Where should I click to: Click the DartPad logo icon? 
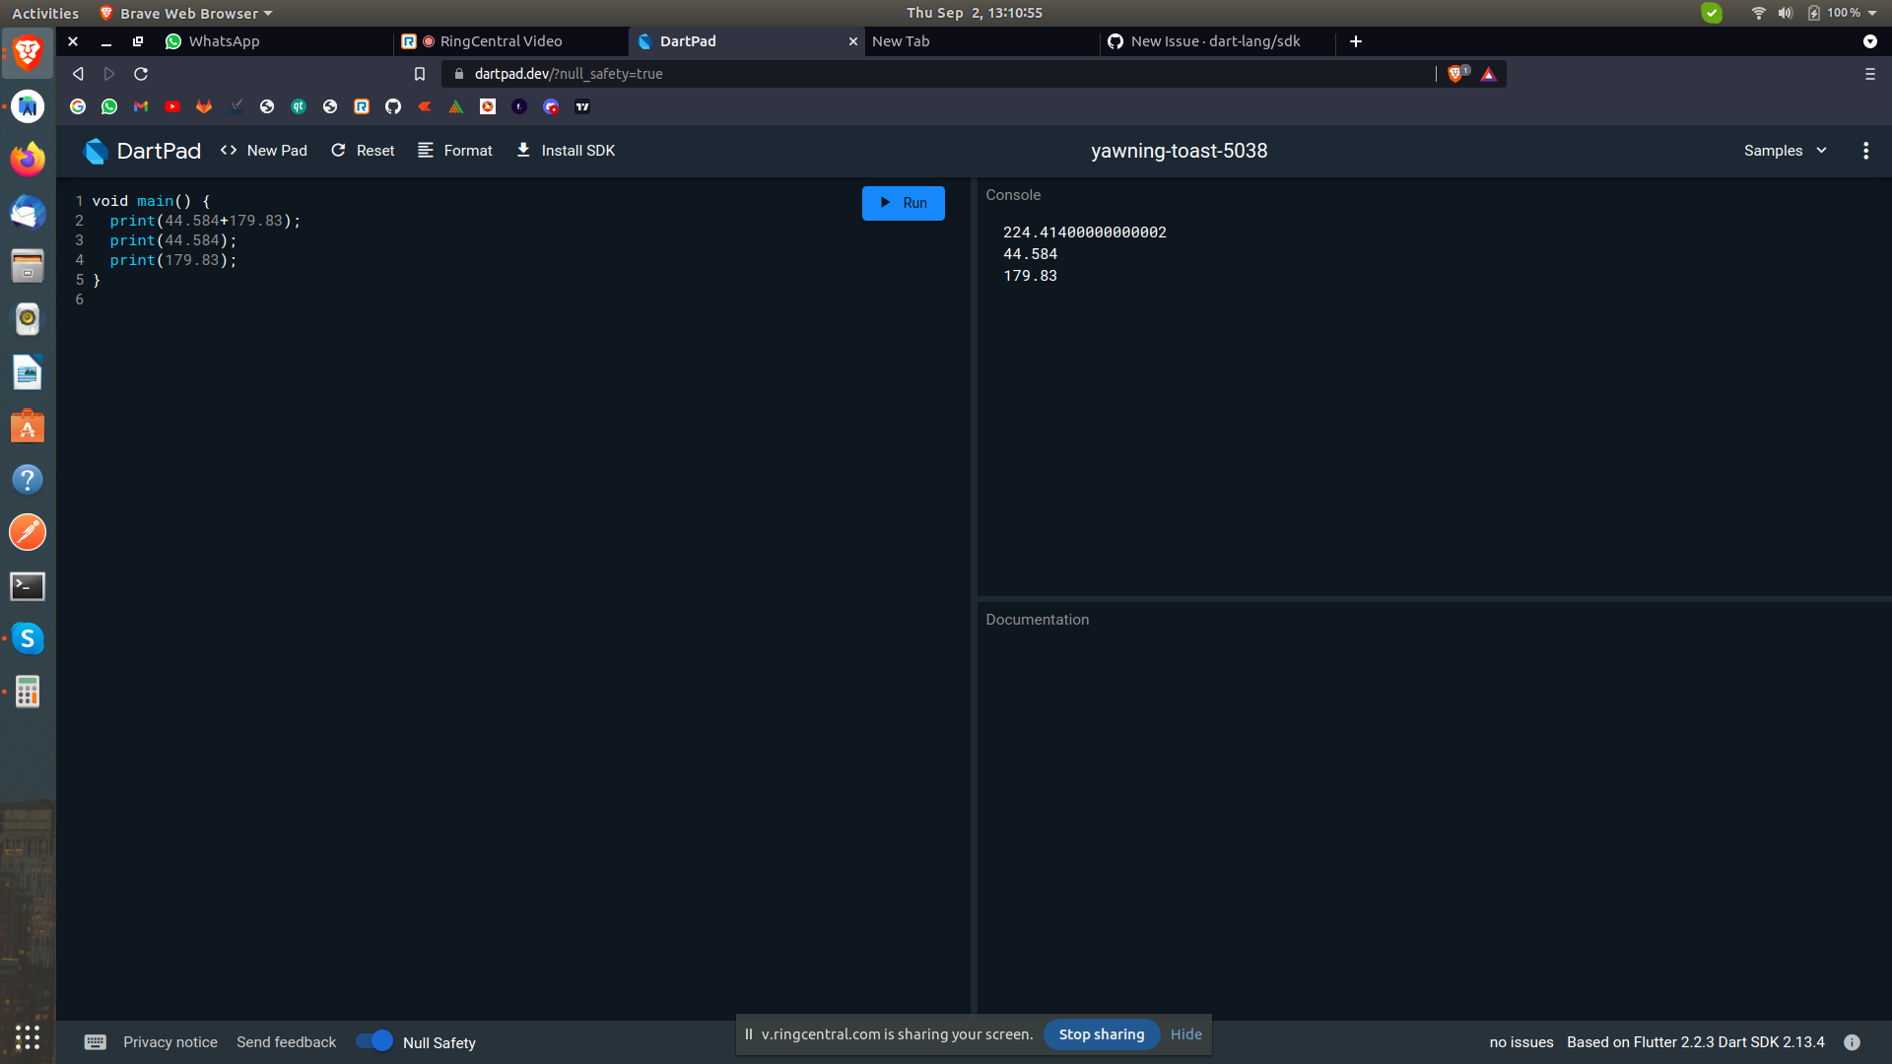[x=96, y=151]
